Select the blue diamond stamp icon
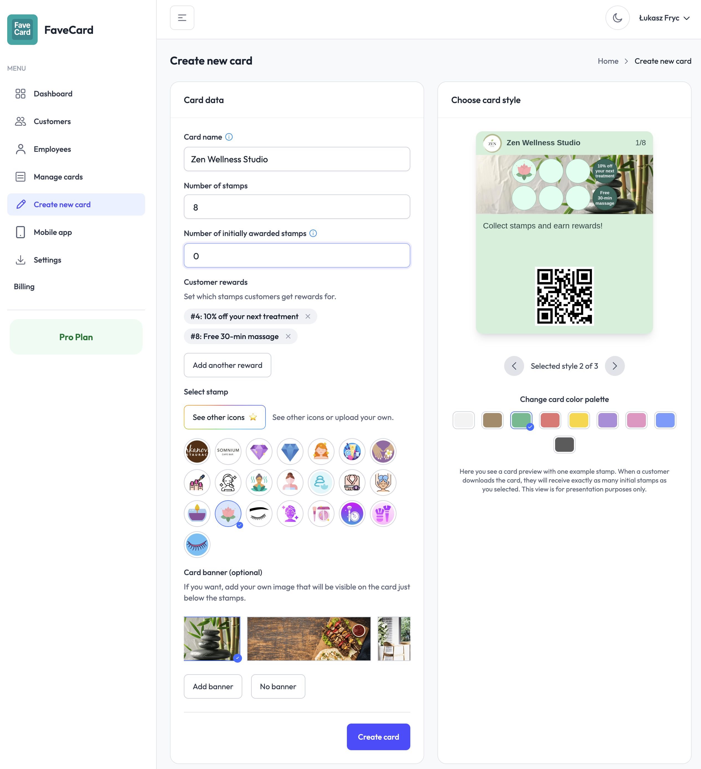701x769 pixels. (x=290, y=452)
